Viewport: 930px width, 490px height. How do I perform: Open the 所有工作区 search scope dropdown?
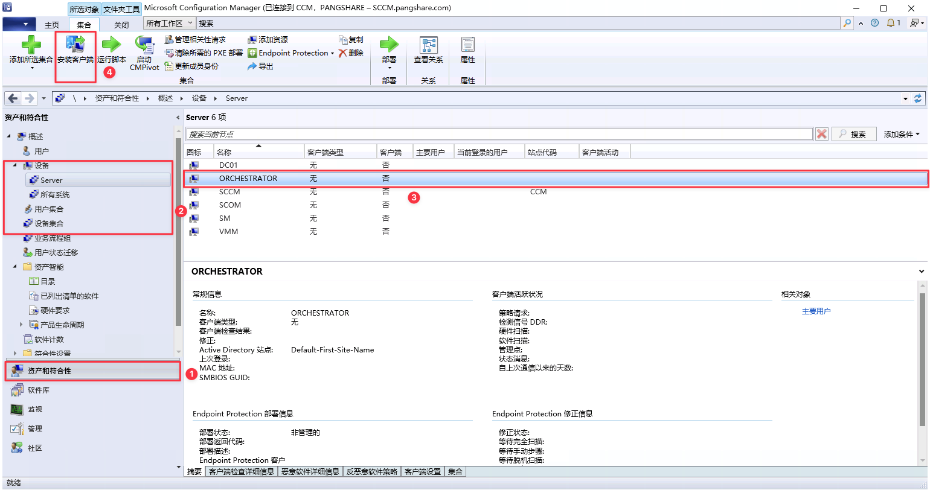pyautogui.click(x=170, y=23)
